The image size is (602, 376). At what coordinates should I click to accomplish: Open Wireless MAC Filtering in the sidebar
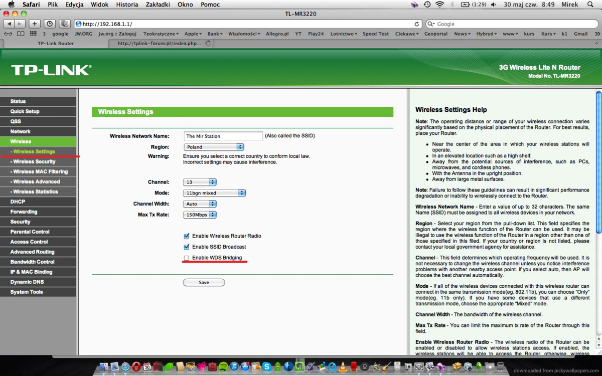[38, 171]
